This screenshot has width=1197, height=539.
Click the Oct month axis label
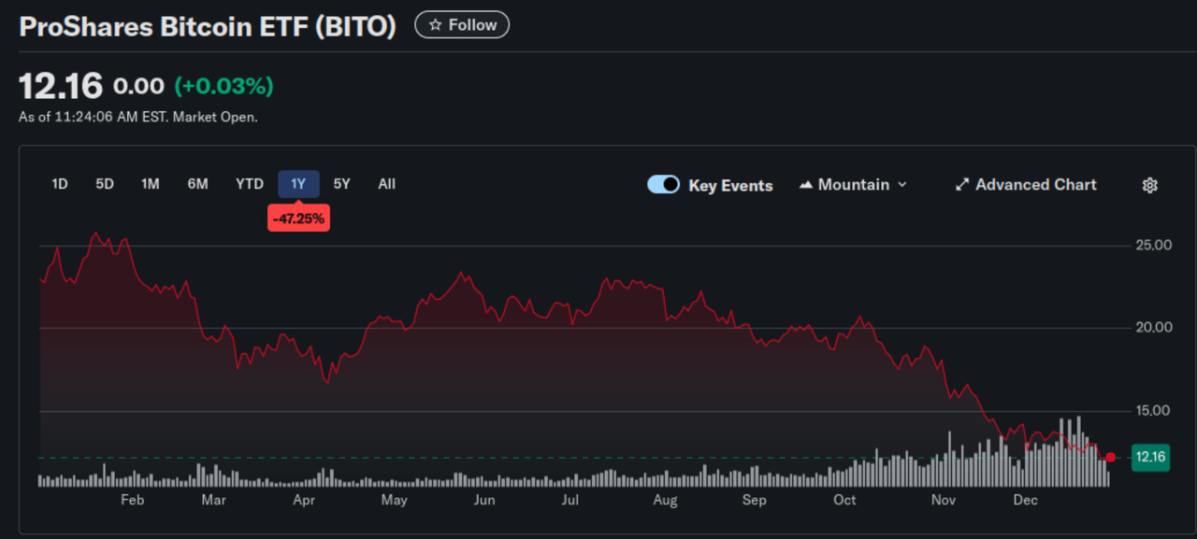click(844, 501)
